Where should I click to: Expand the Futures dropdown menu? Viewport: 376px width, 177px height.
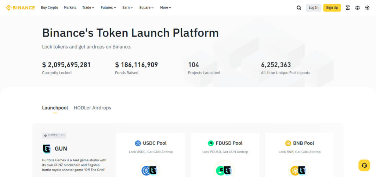click(108, 8)
